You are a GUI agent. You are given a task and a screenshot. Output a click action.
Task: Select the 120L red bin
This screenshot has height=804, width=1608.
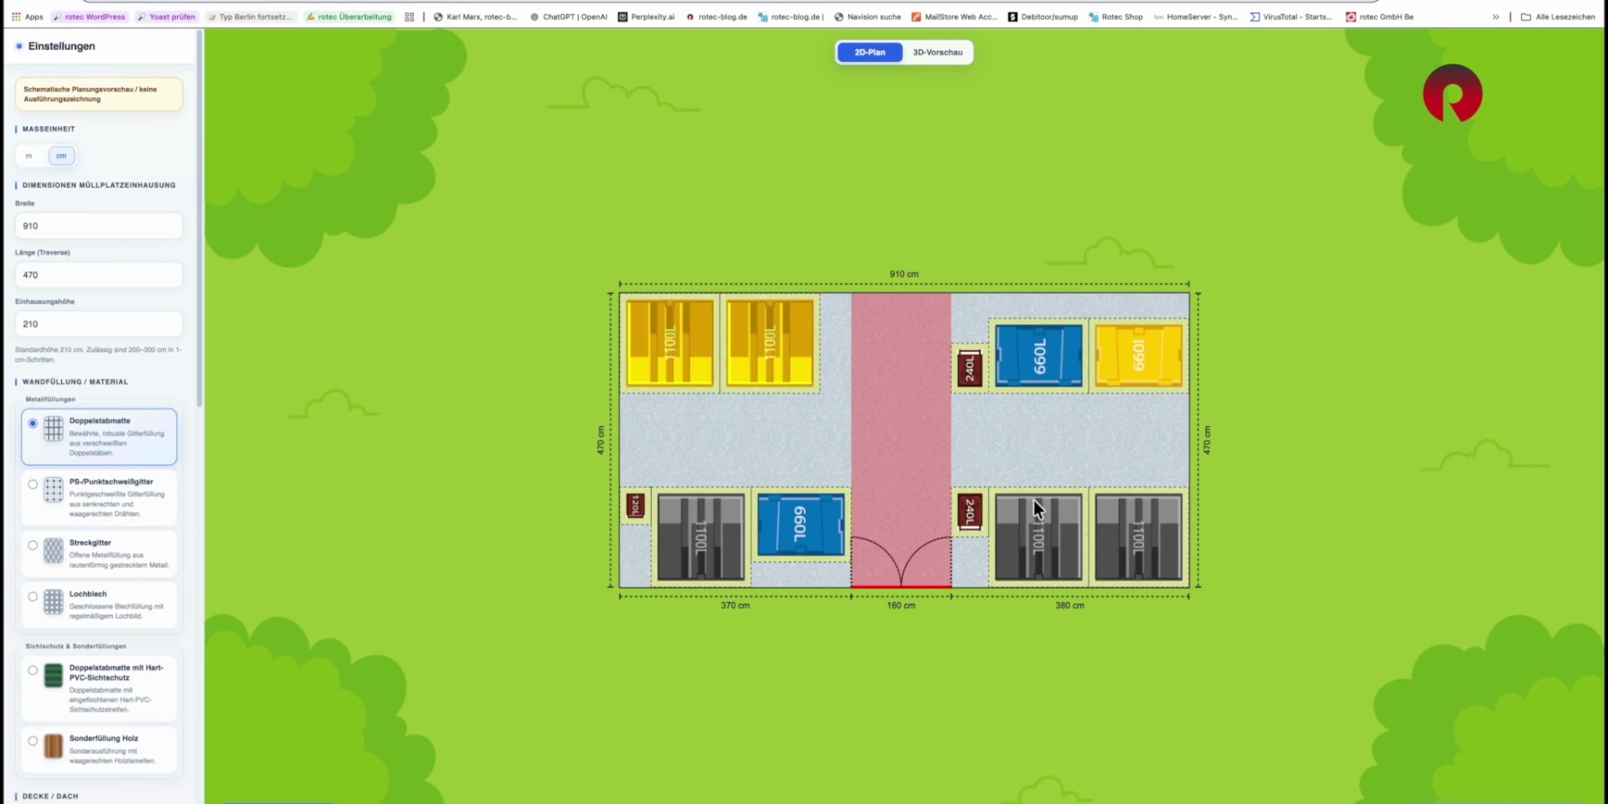[636, 506]
